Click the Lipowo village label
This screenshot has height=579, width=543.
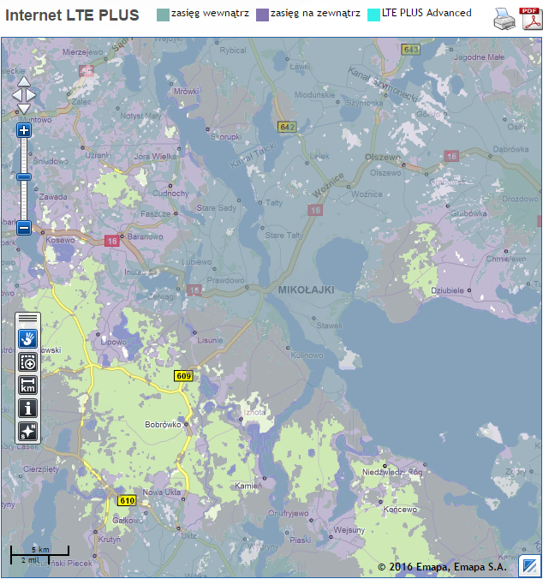tap(114, 342)
